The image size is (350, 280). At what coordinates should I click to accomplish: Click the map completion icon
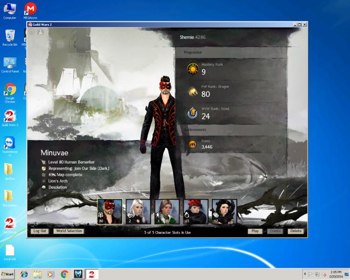pos(44,175)
